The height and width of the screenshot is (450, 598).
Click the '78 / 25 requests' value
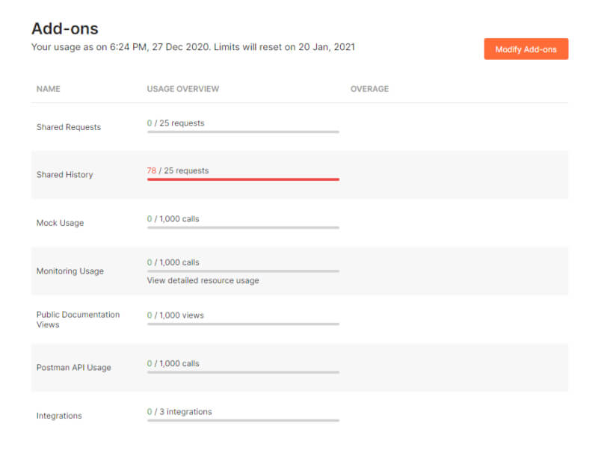pos(178,170)
